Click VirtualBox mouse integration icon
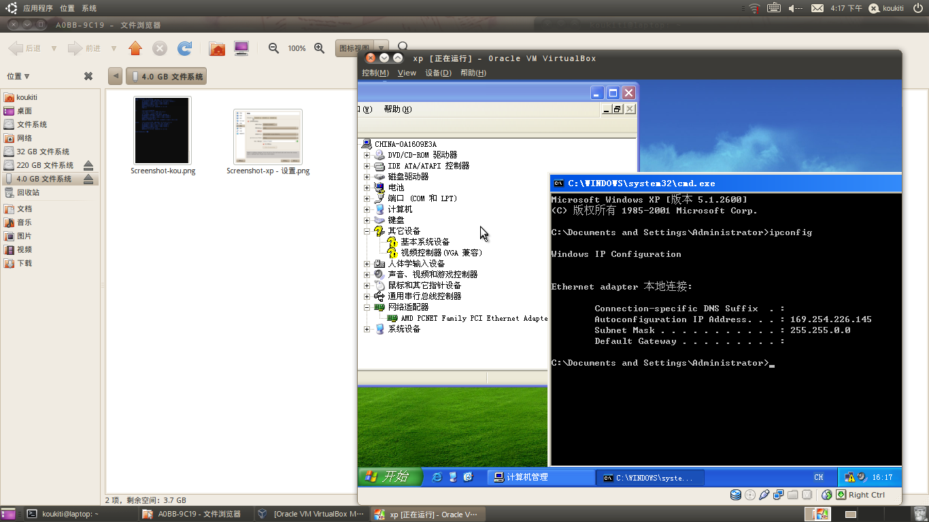 [x=827, y=495]
